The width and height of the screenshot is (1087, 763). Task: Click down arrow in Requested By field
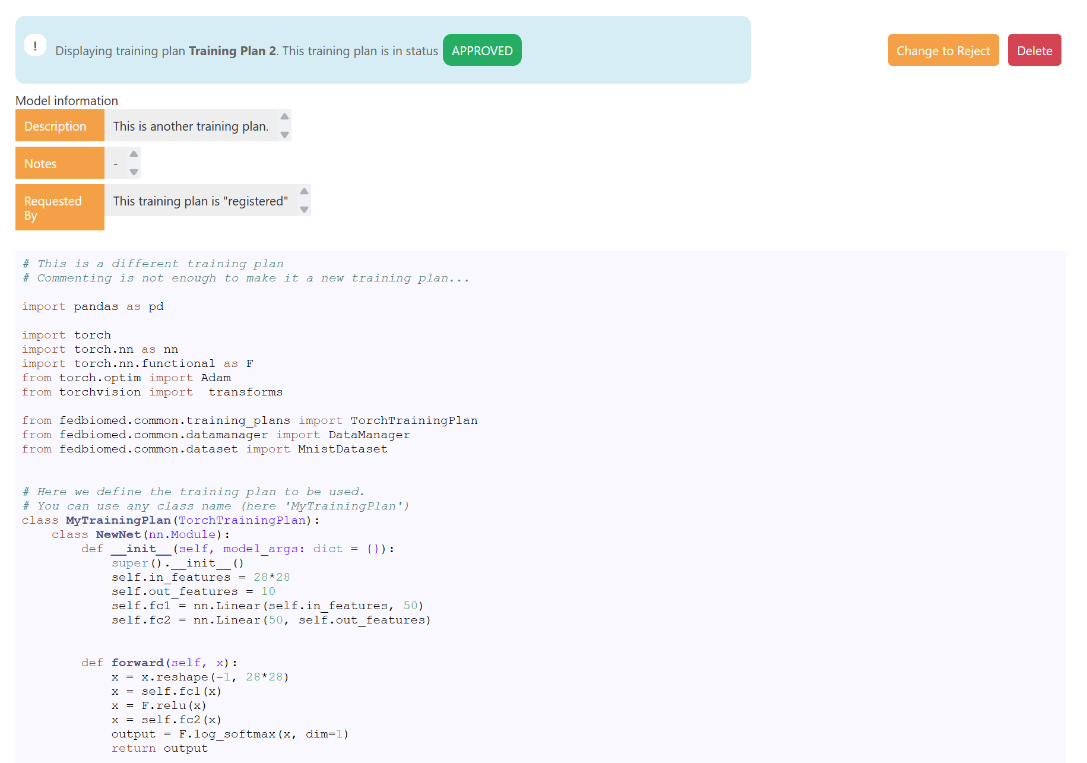pyautogui.click(x=305, y=210)
